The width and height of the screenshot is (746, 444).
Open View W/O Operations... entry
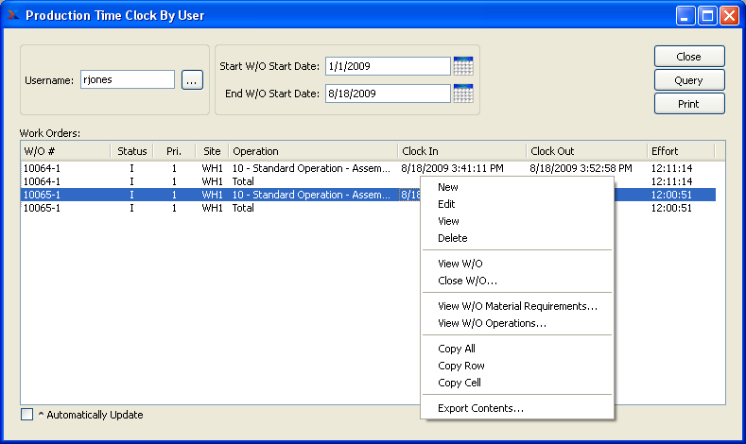coord(492,323)
